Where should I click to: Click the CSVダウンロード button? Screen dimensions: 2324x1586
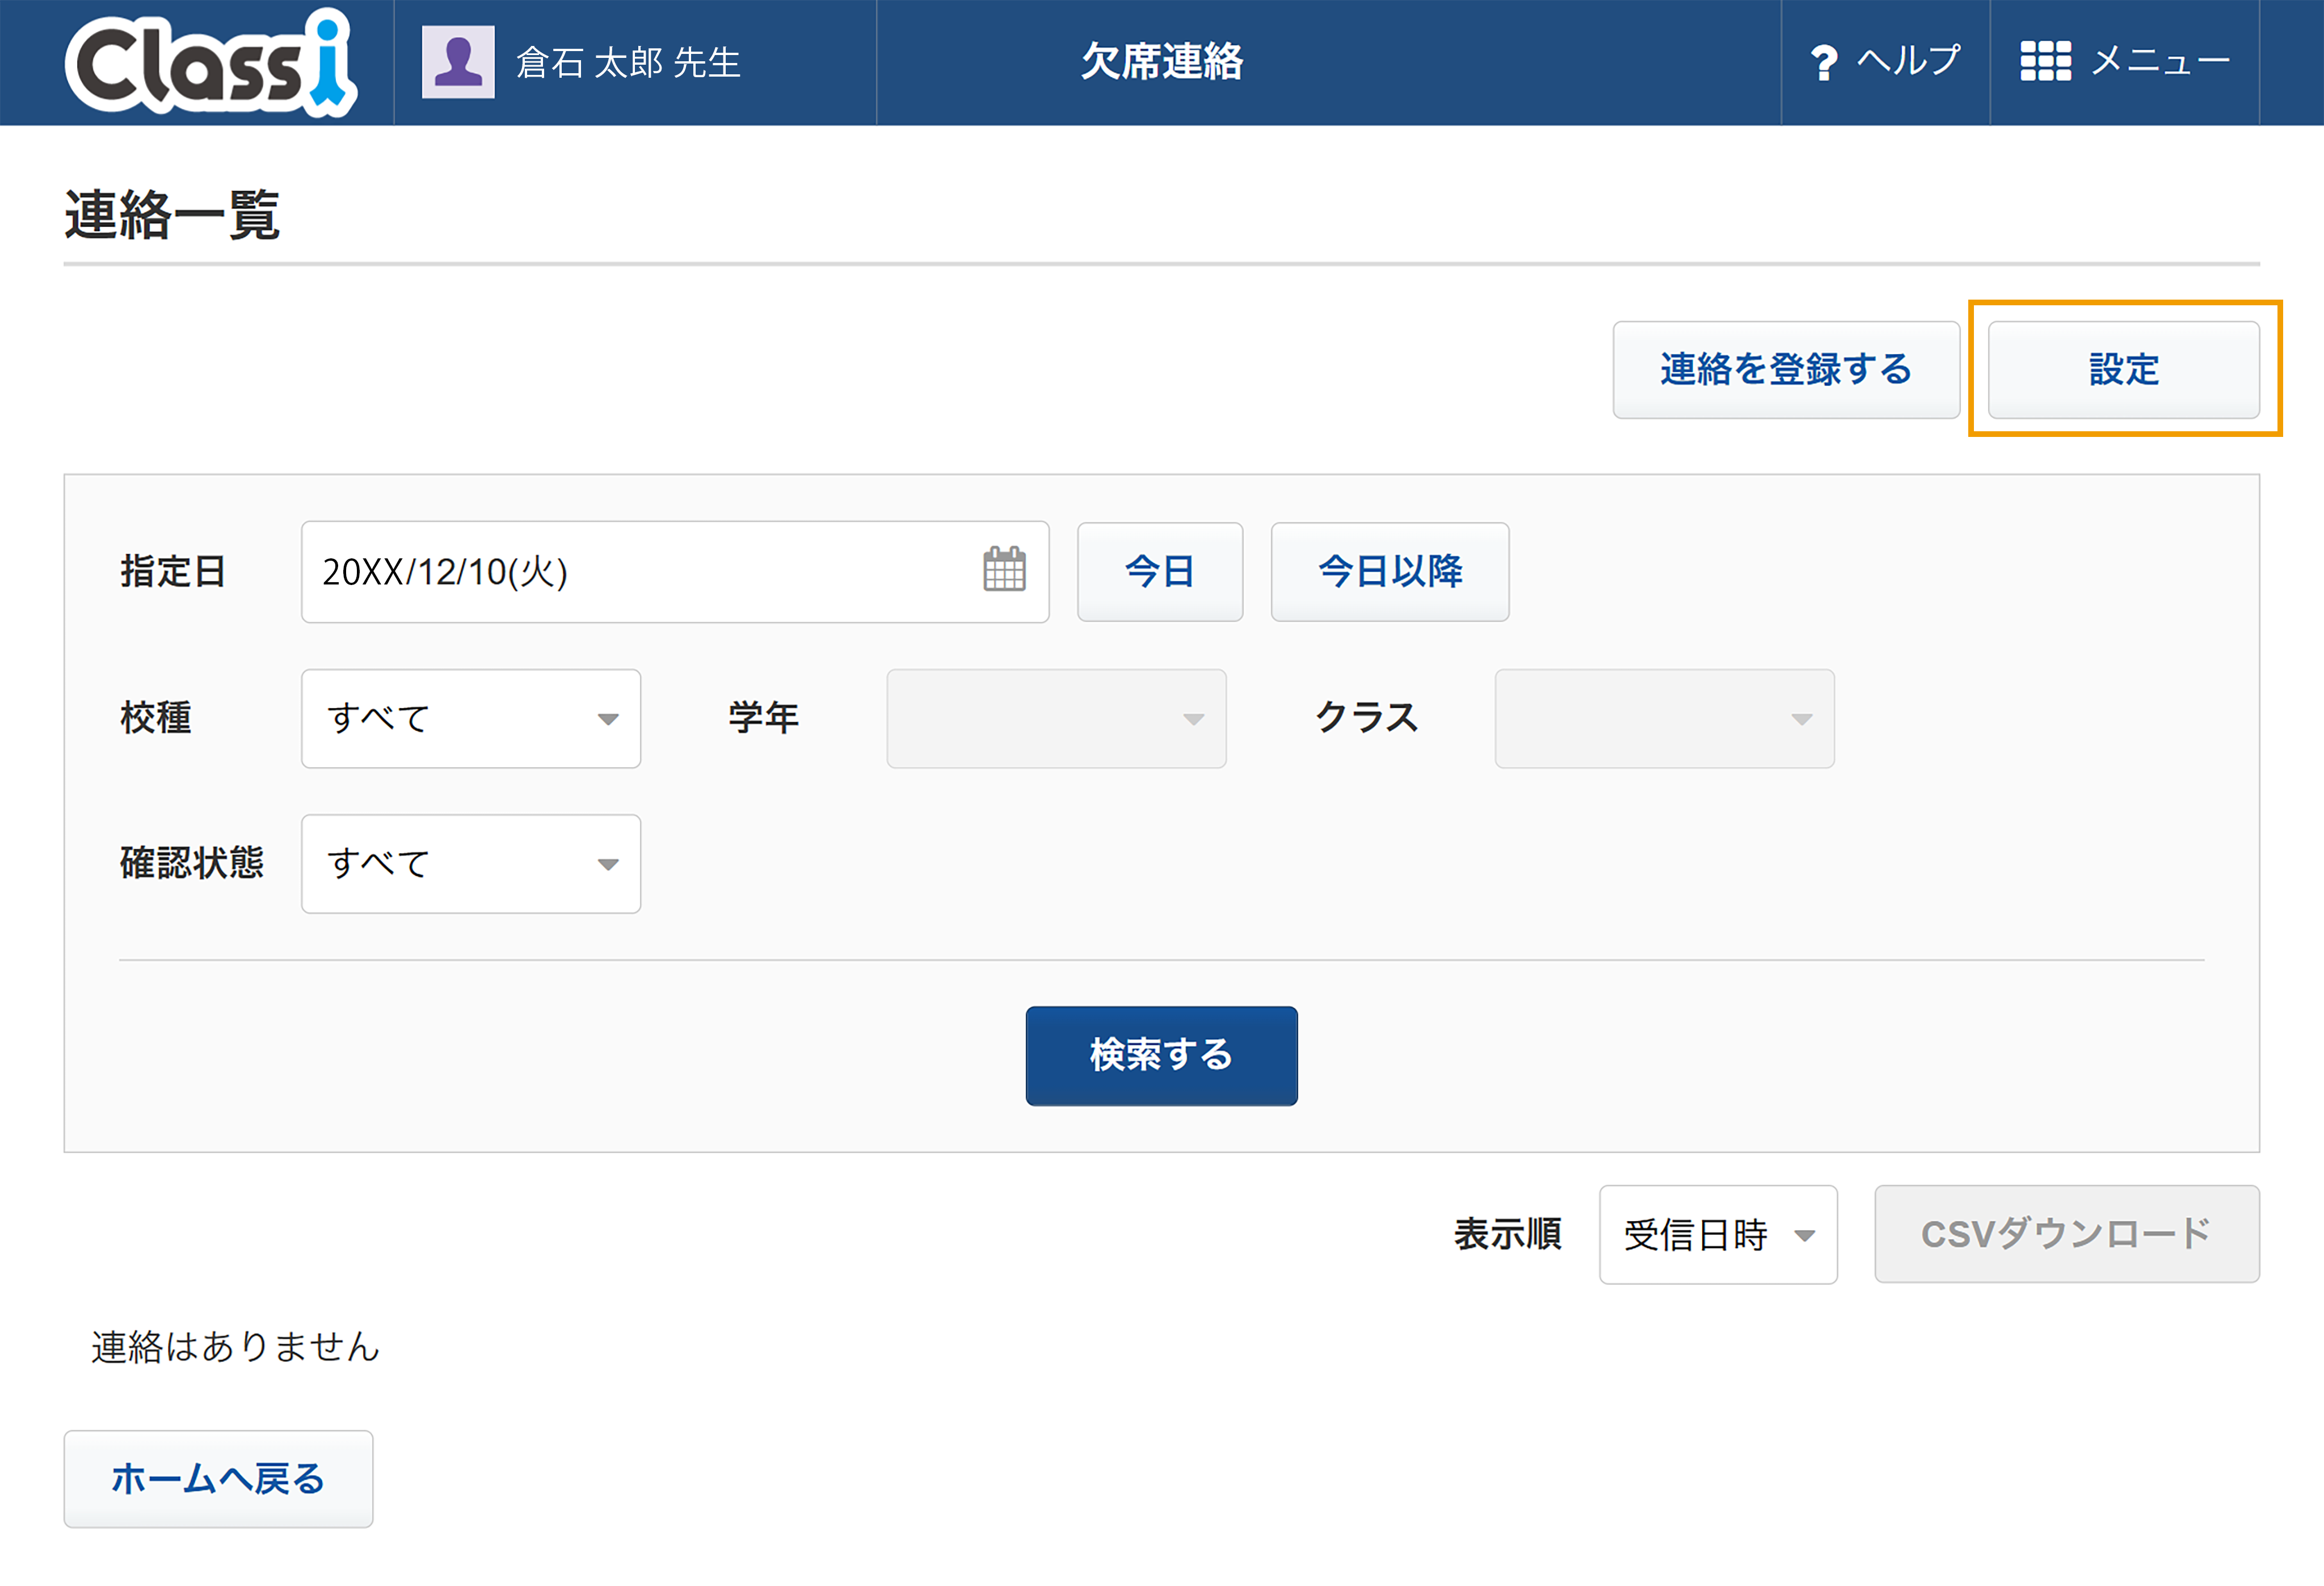pos(2066,1234)
